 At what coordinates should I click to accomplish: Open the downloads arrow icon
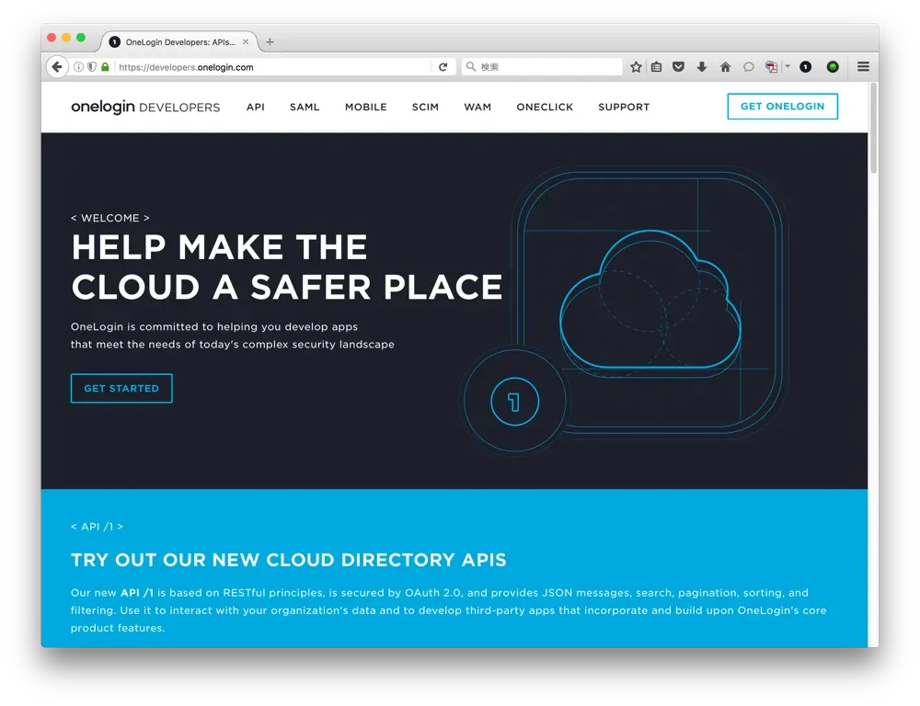pos(701,67)
